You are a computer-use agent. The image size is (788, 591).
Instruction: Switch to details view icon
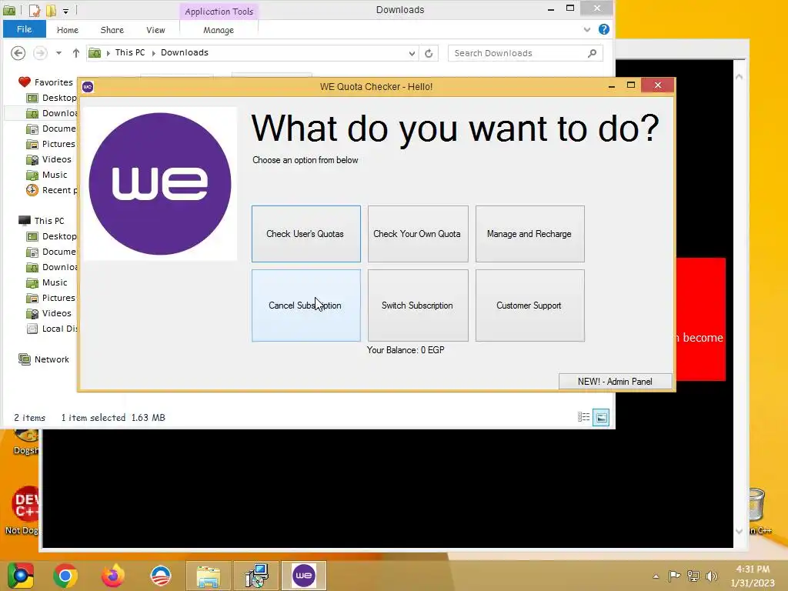point(583,417)
